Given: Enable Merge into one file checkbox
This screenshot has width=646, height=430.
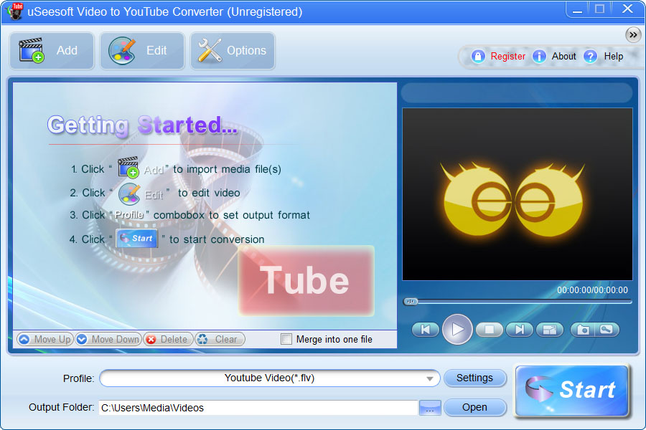Looking at the screenshot, I should coord(286,339).
